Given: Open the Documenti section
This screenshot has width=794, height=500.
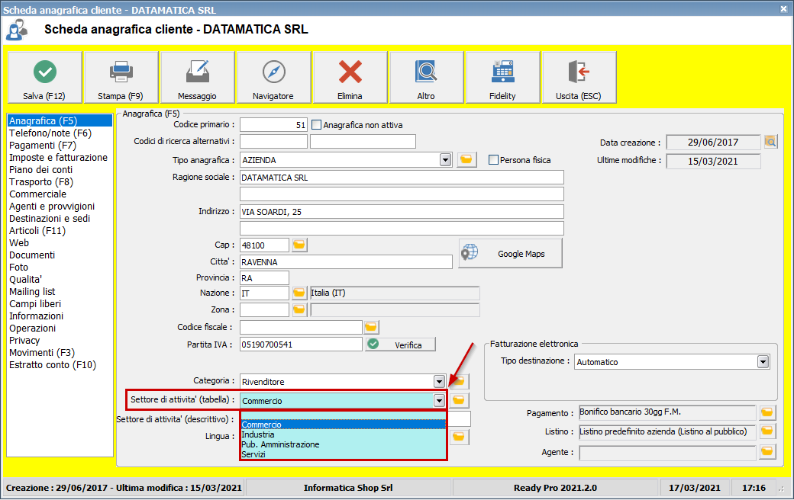Looking at the screenshot, I should [x=60, y=255].
